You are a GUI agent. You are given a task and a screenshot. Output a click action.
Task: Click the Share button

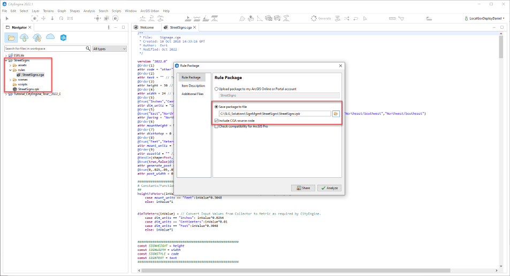(x=303, y=188)
